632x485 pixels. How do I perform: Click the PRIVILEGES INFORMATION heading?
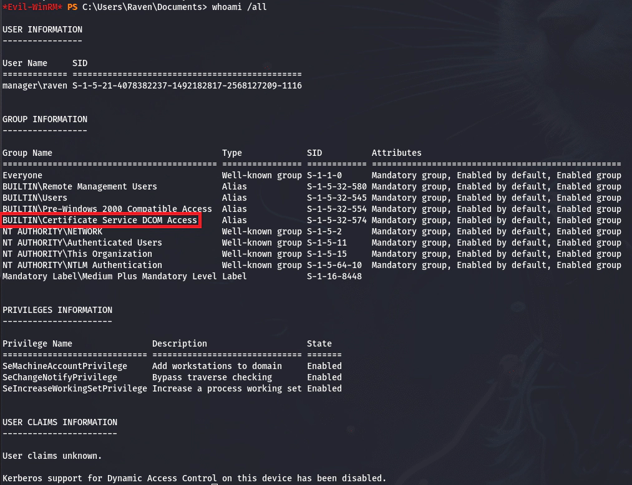pyautogui.click(x=57, y=310)
